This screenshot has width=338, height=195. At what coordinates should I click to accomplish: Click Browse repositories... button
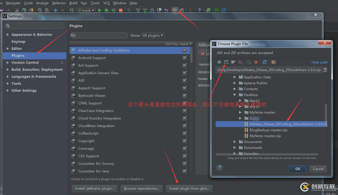(x=142, y=189)
